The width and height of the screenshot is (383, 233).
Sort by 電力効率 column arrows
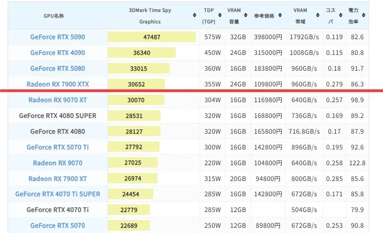[x=363, y=15]
